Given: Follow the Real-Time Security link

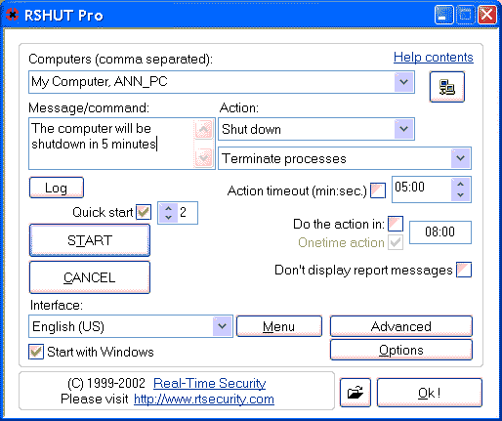Looking at the screenshot, I should click(x=210, y=383).
